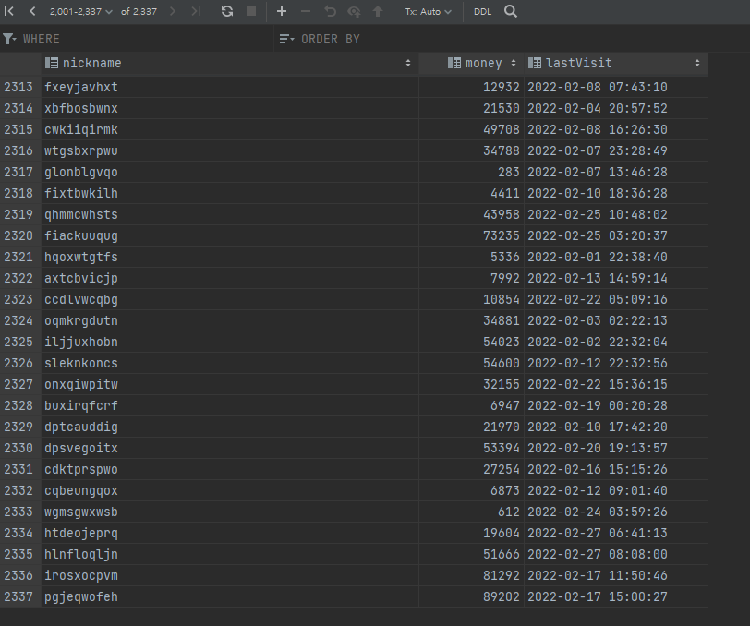Go to the next page of rows
Viewport: 750px width, 626px height.
pos(173,11)
